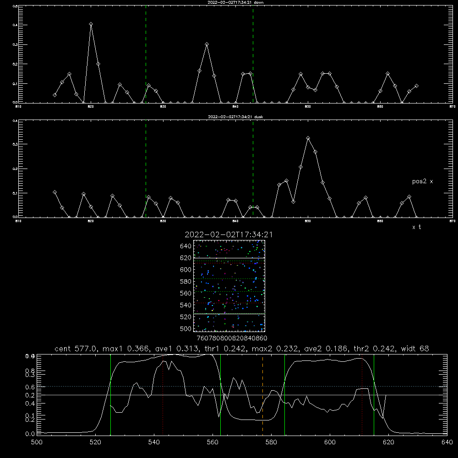Click the second-highest dawn peak near 836
This screenshot has width=458, height=458.
click(x=207, y=44)
